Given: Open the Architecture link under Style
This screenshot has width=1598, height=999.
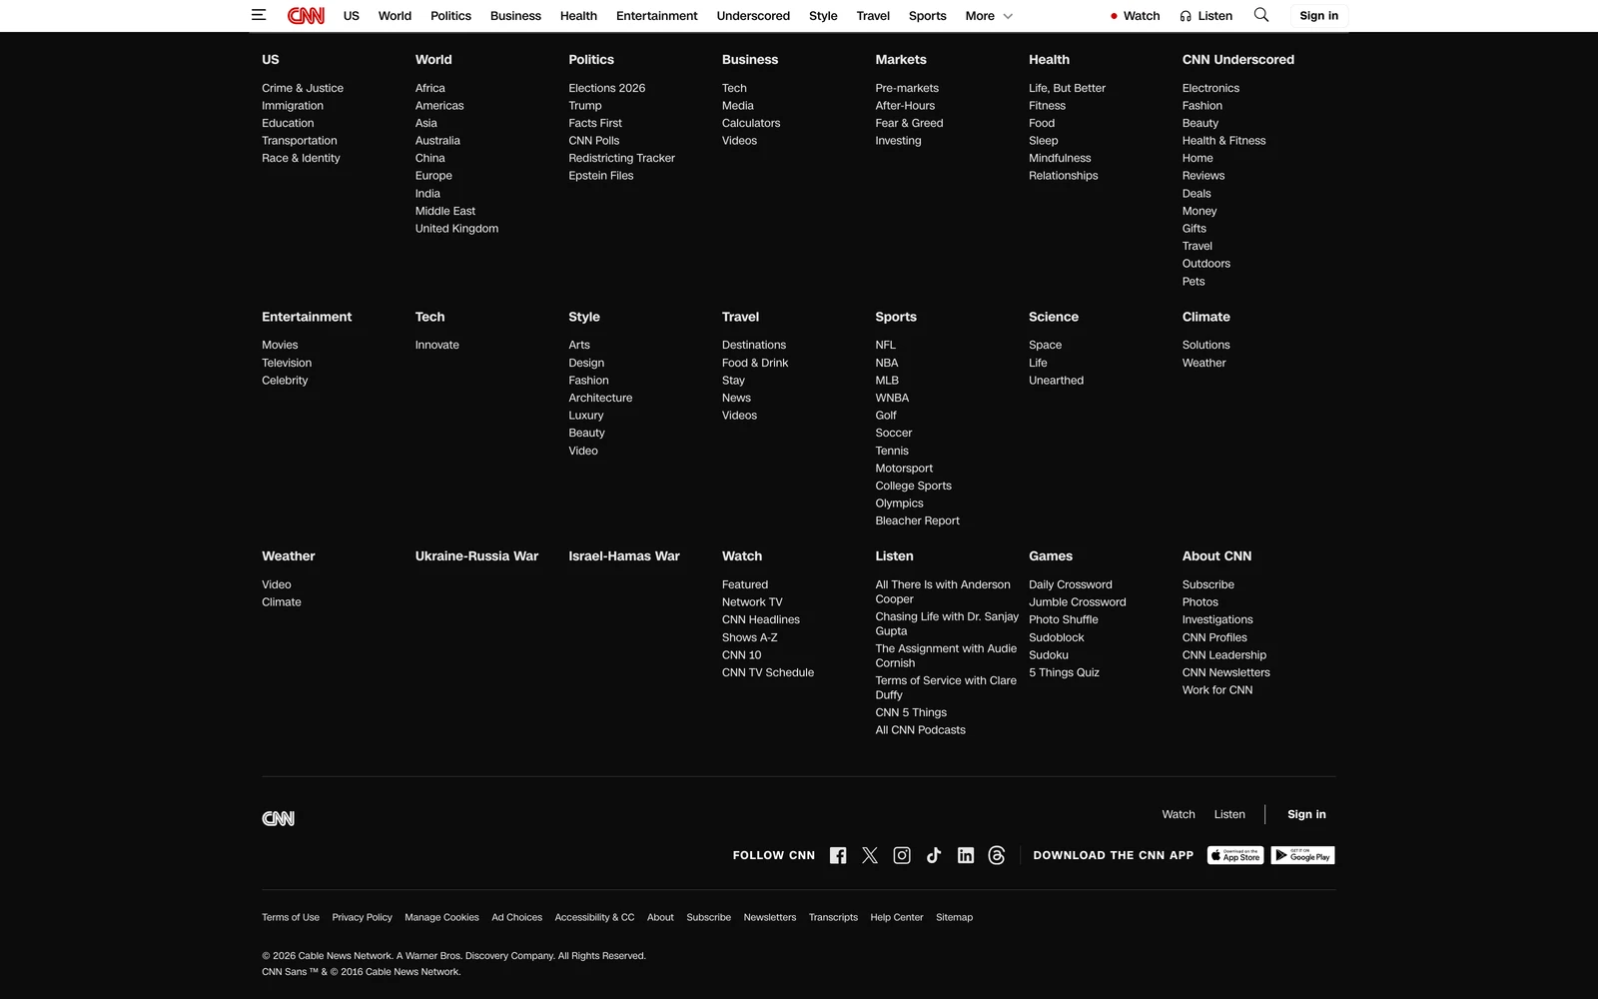Looking at the screenshot, I should [x=600, y=398].
